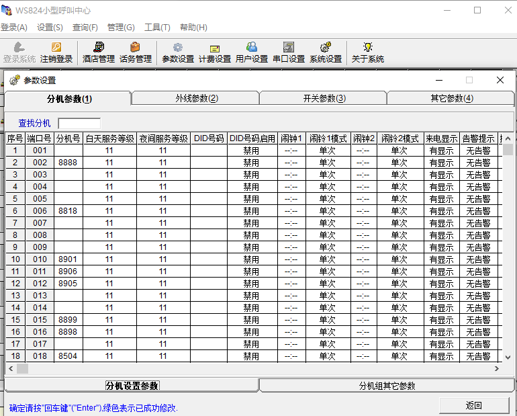The width and height of the screenshot is (517, 416).
Task: Open 计费设置 billing settings icon
Action: click(x=215, y=48)
